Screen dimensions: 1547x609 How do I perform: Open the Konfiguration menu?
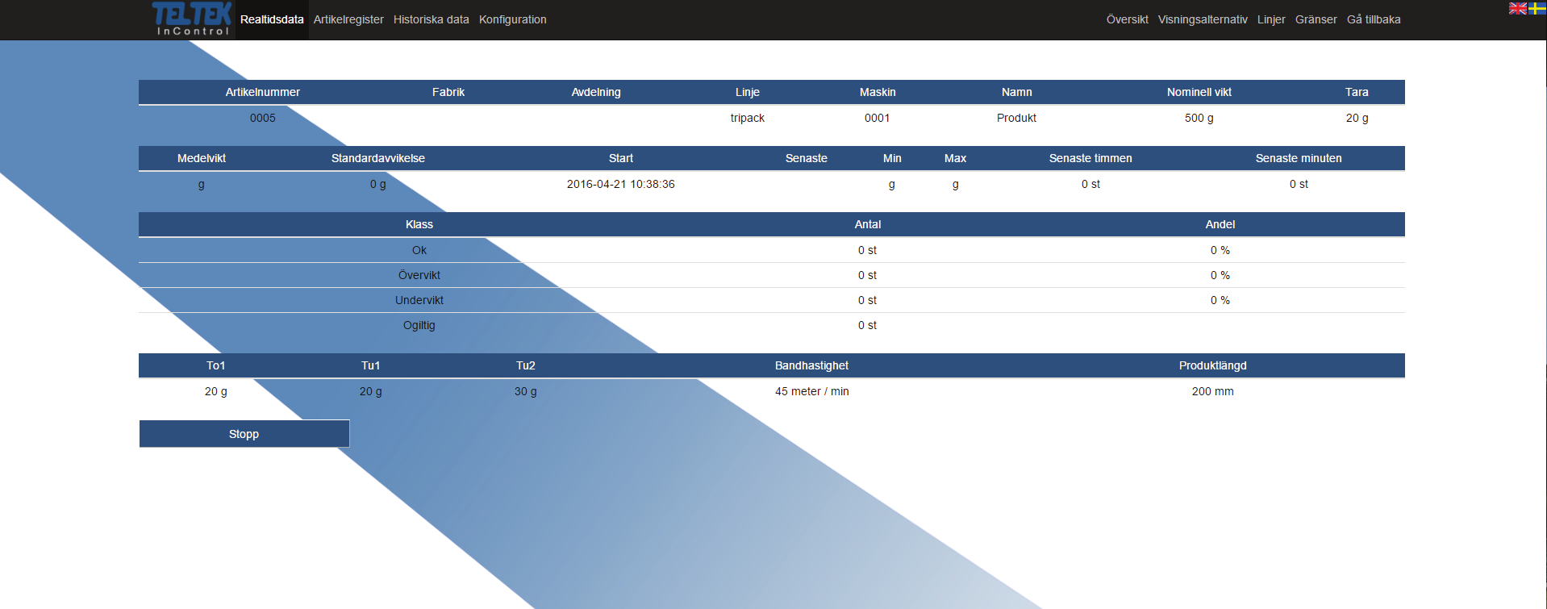(x=512, y=19)
